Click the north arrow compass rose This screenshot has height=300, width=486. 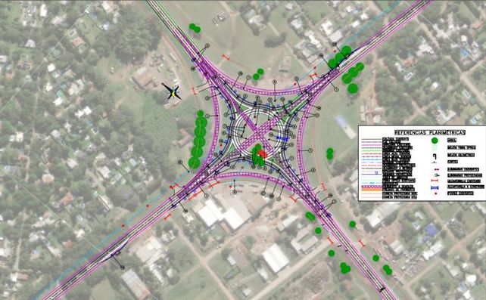pyautogui.click(x=173, y=91)
